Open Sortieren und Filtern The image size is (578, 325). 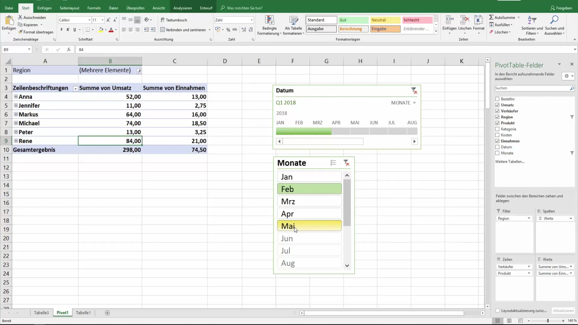point(532,25)
